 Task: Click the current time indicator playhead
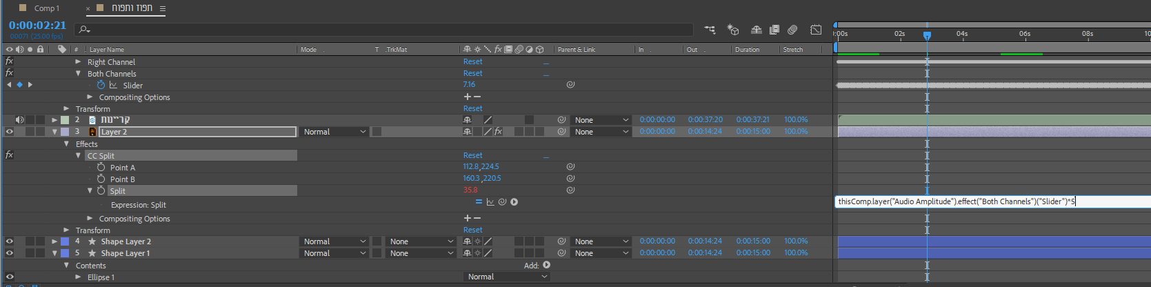[927, 34]
